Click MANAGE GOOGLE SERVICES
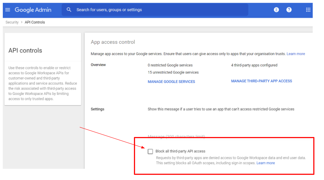 (171, 82)
